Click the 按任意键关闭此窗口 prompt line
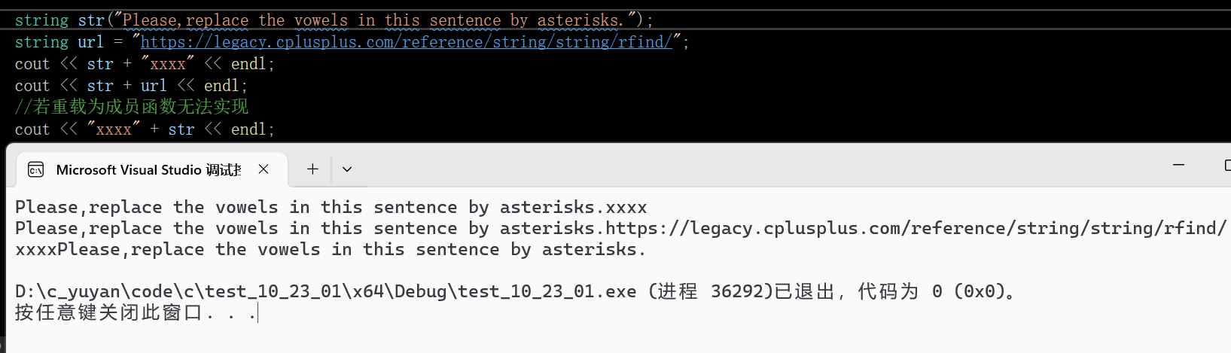The image size is (1231, 353). tap(136, 312)
